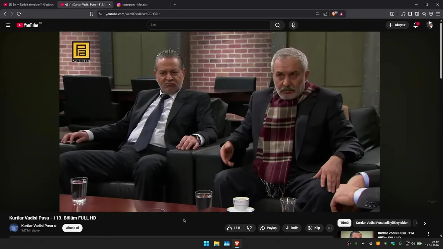Click the Paylaş share button
Image resolution: width=443 pixels, height=249 pixels.
click(269, 228)
